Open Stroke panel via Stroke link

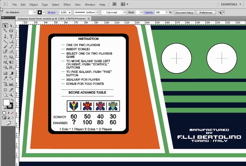51,12
